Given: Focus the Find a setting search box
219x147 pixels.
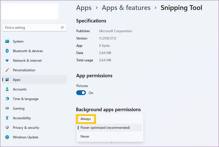Looking at the screenshot, I should tap(34, 27).
